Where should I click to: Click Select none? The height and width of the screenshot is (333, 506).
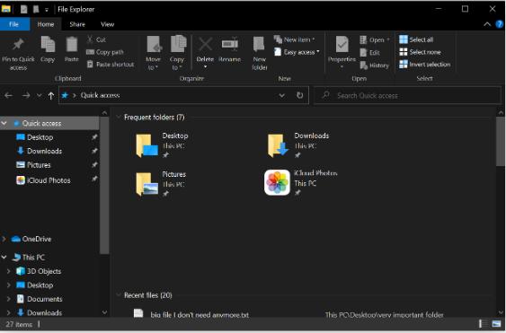pyautogui.click(x=420, y=52)
